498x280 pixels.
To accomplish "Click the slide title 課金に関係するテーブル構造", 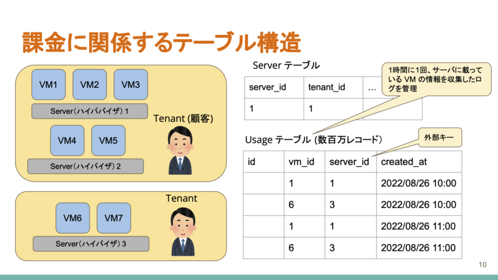I will 161,42.
